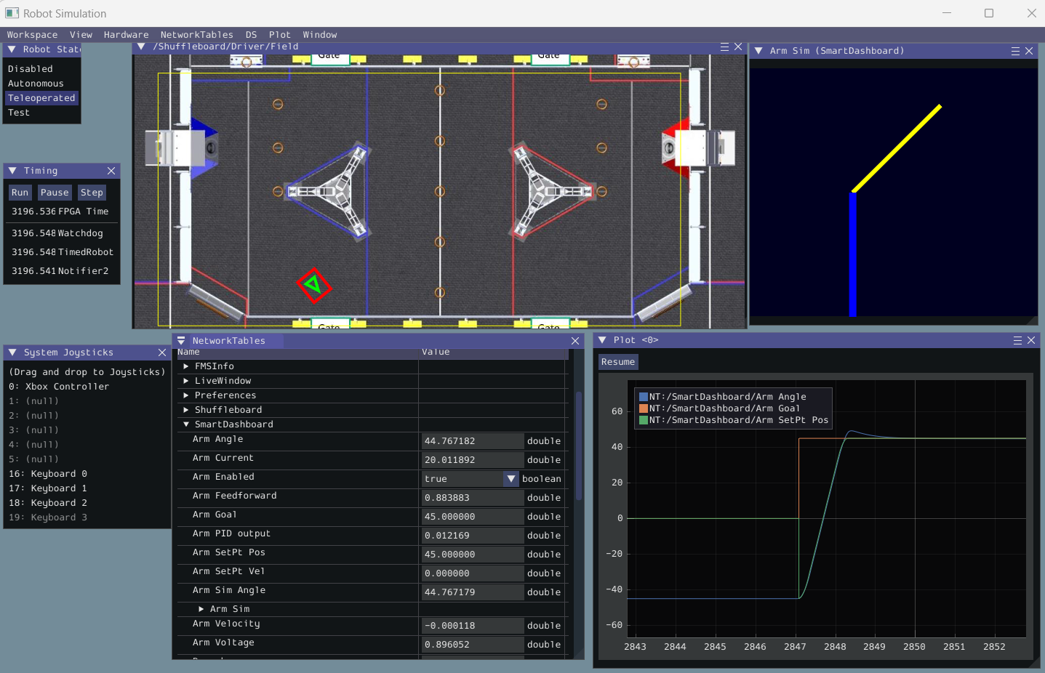Collapse the NetworkTables window via title icon
The width and height of the screenshot is (1045, 673).
[x=181, y=341]
